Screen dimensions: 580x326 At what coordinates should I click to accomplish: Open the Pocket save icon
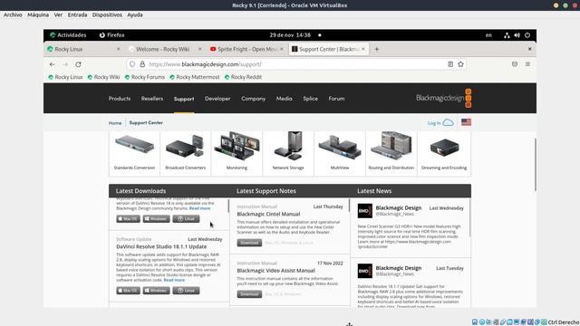pos(515,64)
